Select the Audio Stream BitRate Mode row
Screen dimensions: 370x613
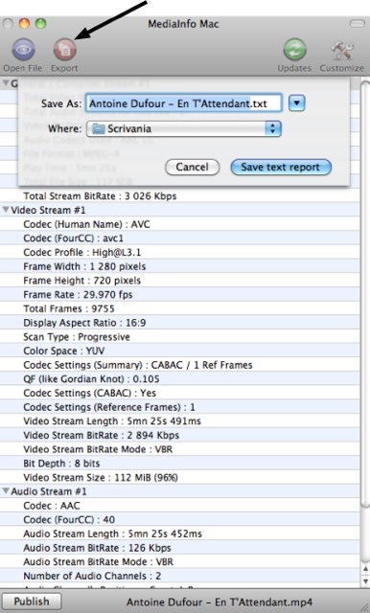coord(179,562)
